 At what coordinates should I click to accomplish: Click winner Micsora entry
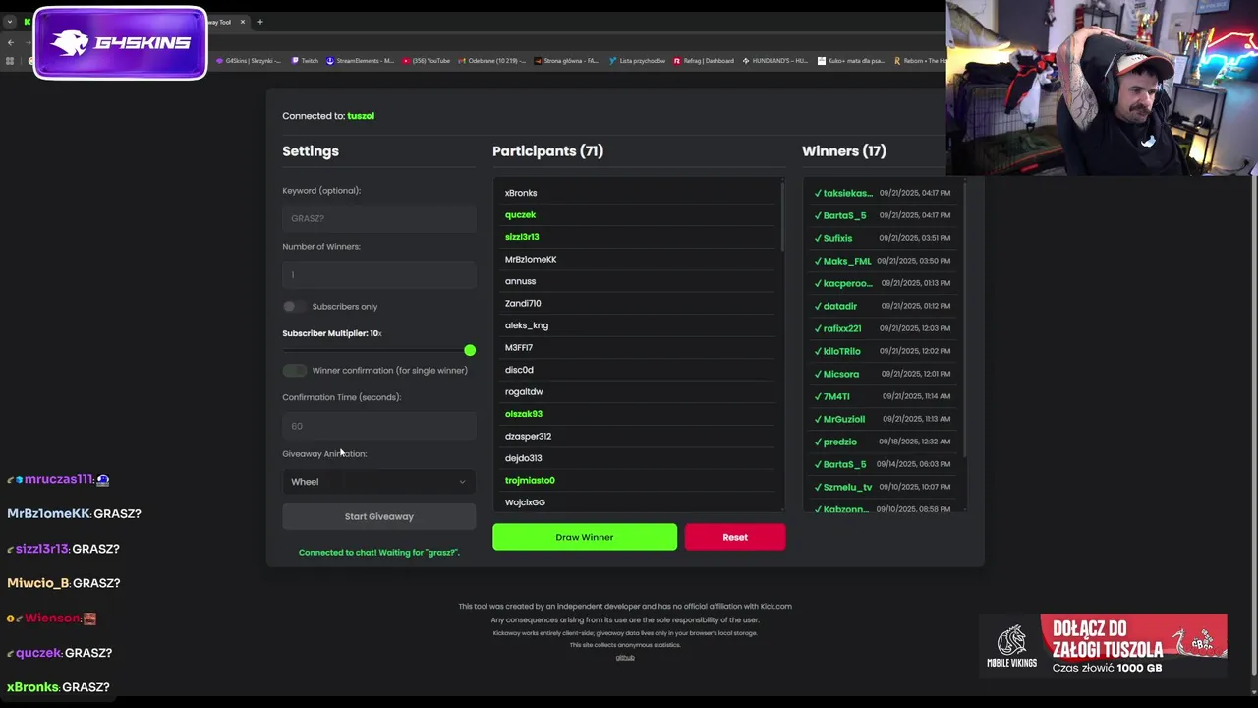pyautogui.click(x=882, y=374)
